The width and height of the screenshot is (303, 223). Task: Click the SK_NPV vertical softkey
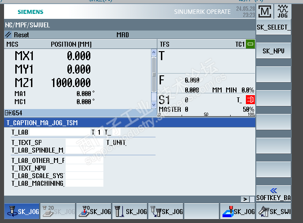click(x=273, y=51)
